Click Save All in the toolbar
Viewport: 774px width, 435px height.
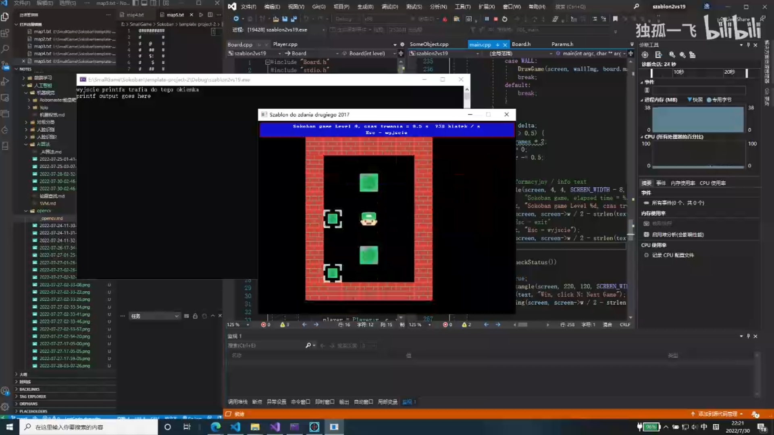[x=294, y=19]
